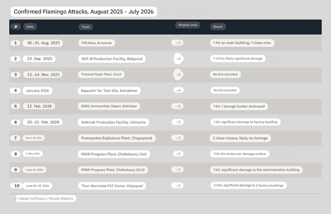This screenshot has width=331, height=214.
Task: Click the Target column header
Action: 86,27
